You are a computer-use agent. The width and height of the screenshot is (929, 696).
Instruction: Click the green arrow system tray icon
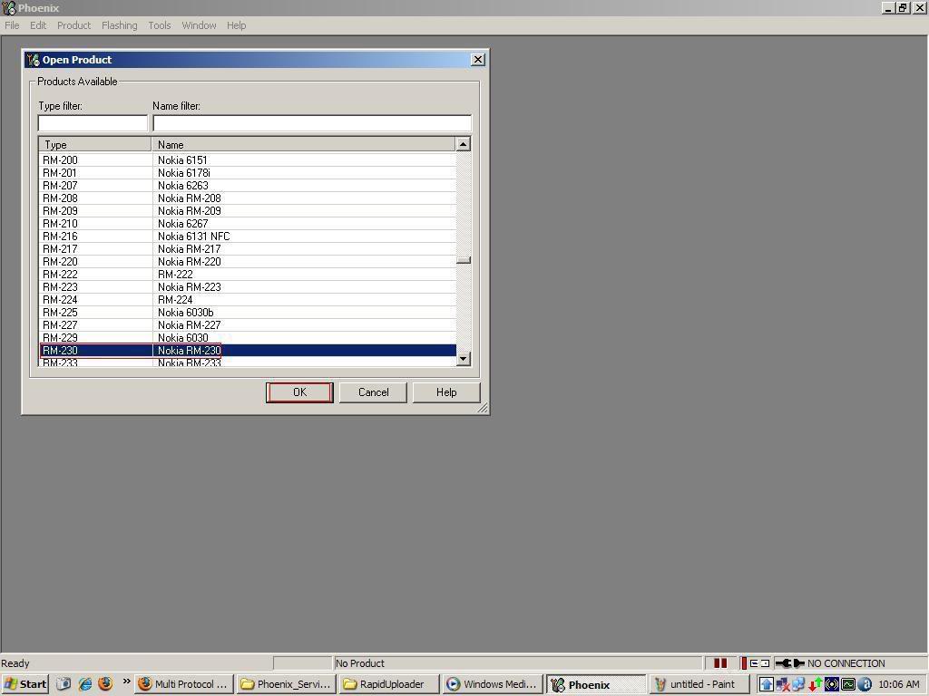click(x=816, y=685)
